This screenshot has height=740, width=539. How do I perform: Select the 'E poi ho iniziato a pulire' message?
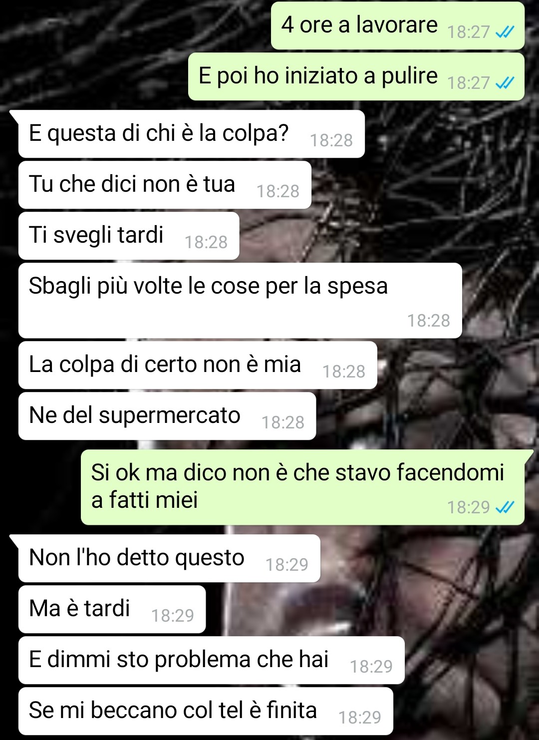(x=356, y=76)
